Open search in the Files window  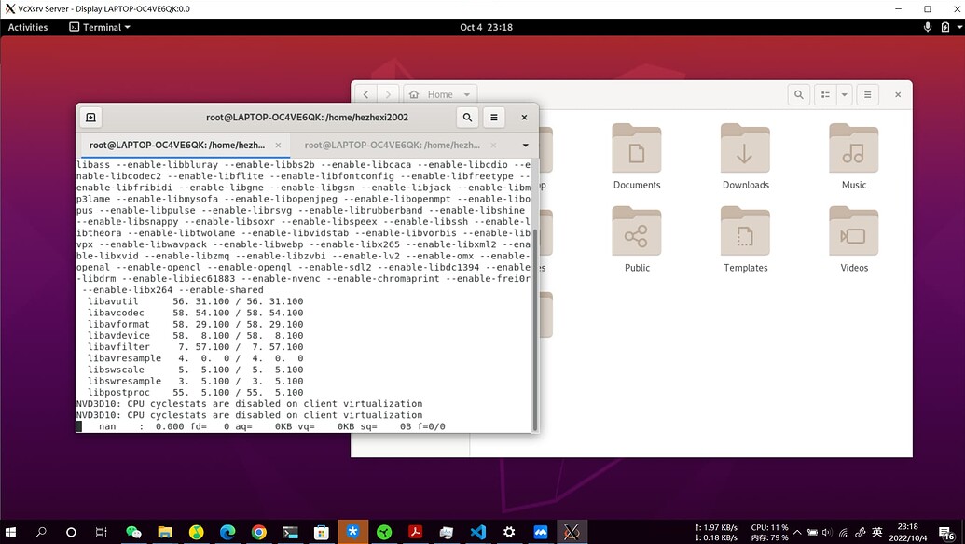point(799,94)
